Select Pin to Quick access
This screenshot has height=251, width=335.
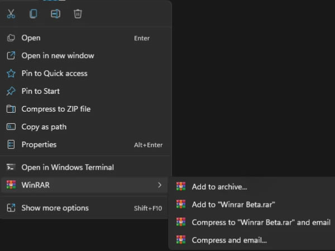tap(84, 74)
